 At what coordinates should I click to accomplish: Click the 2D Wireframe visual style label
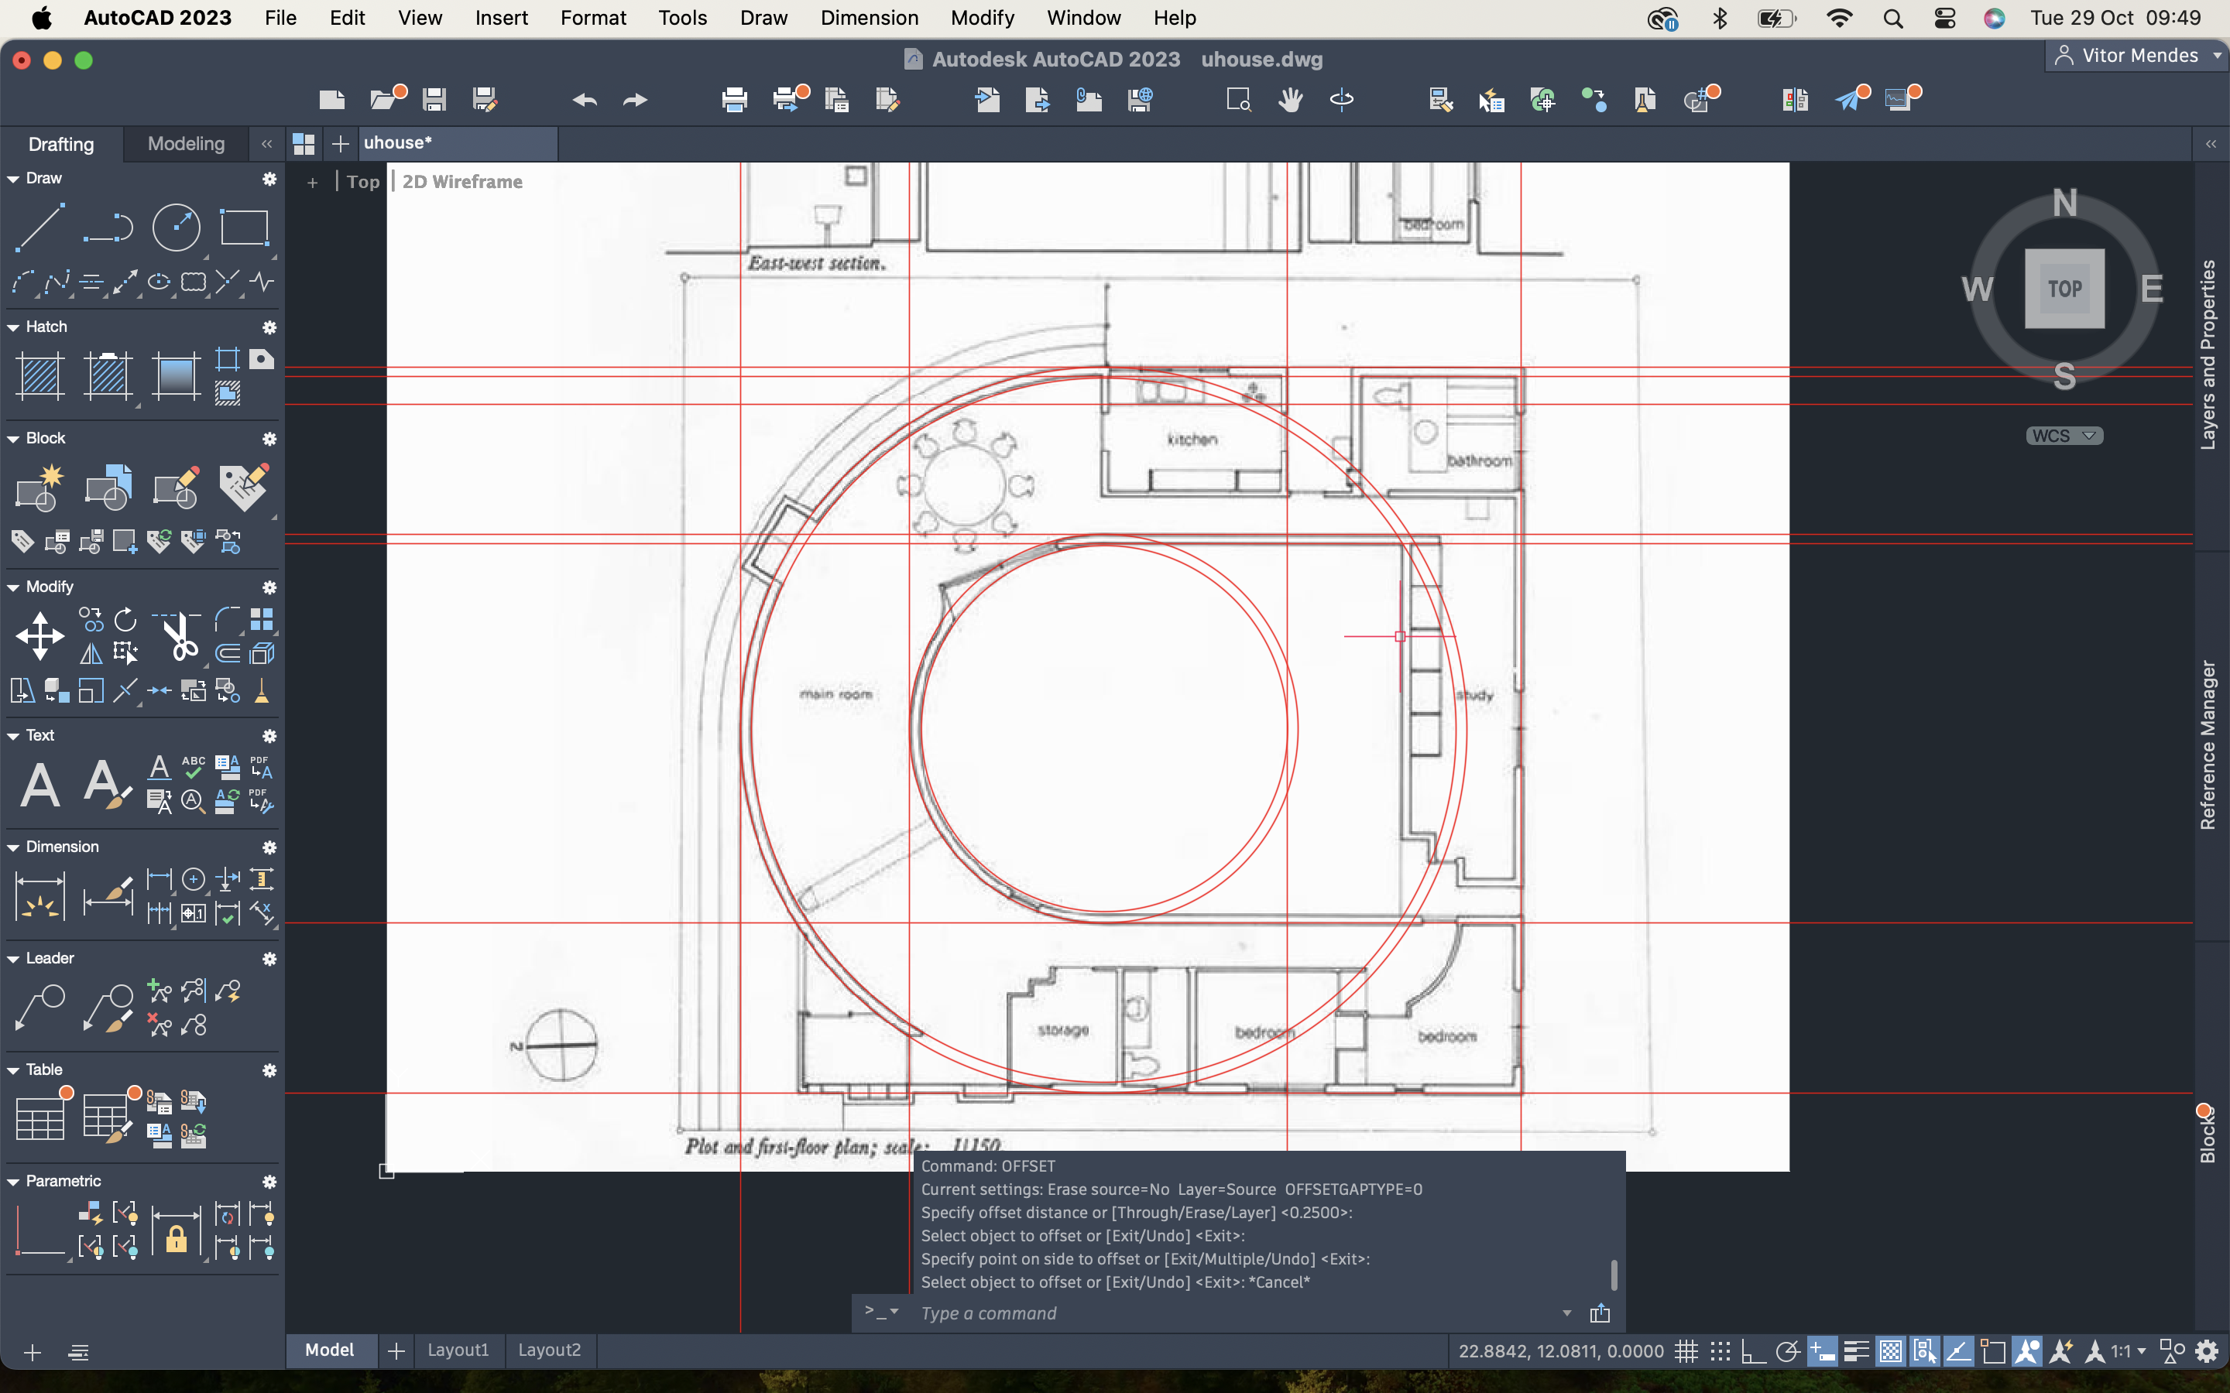[x=461, y=182]
